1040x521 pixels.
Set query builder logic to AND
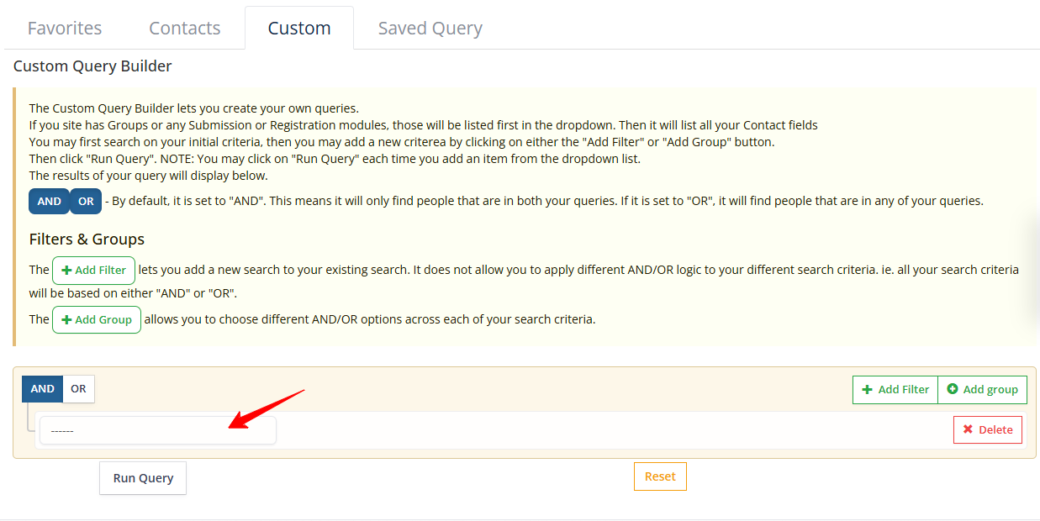pos(42,389)
